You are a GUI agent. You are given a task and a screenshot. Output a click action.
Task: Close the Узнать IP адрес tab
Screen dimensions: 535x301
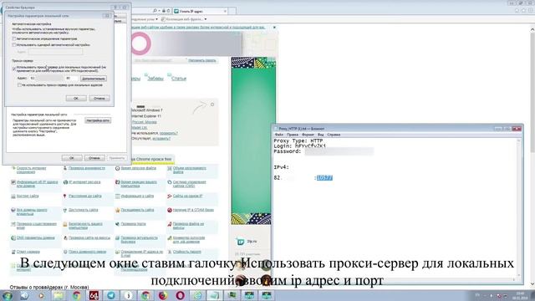[x=225, y=11]
